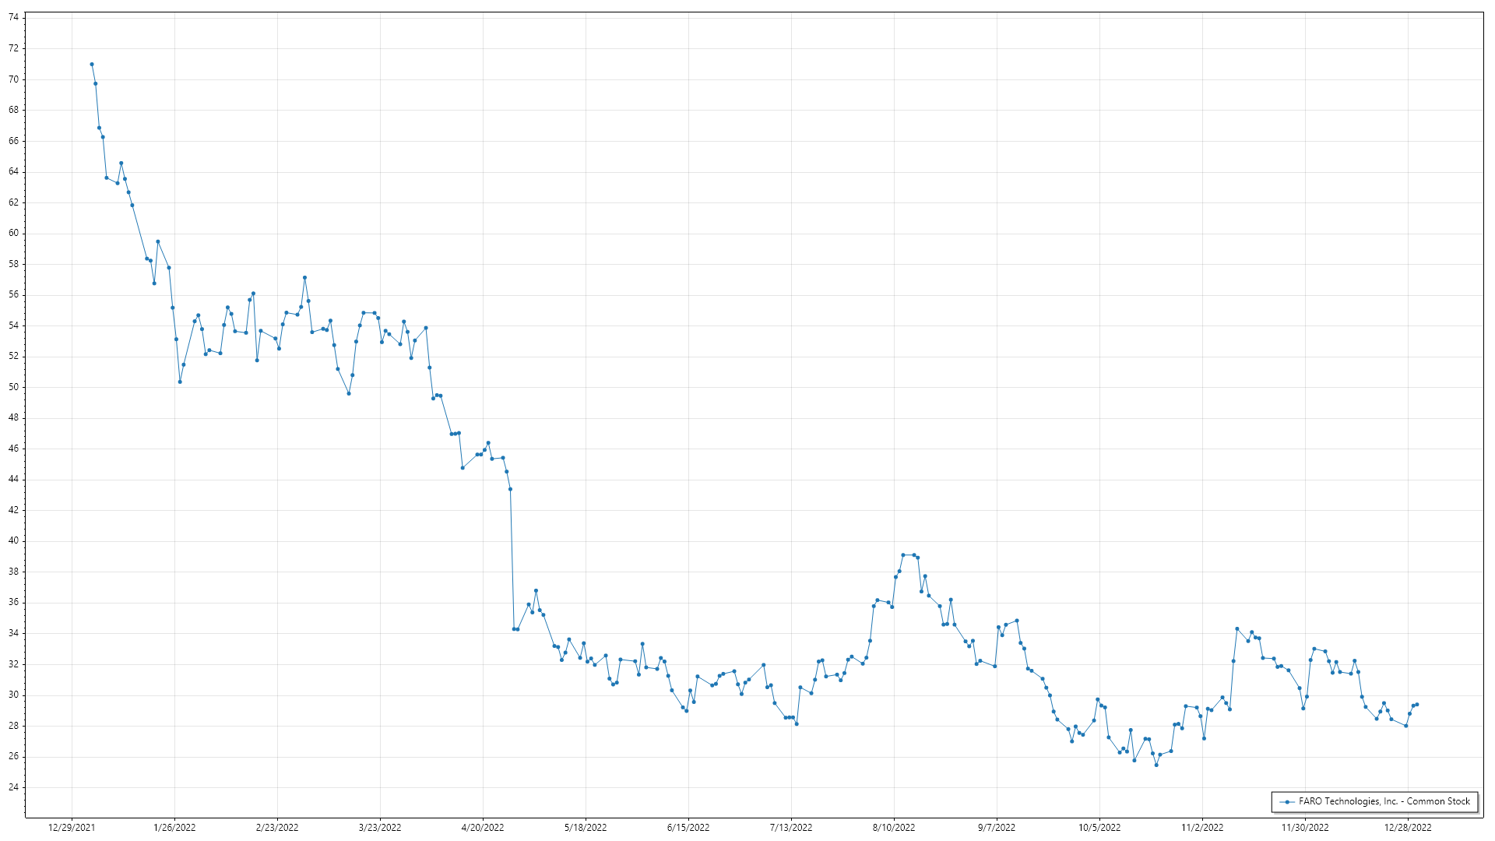Screen dimensions: 1495x841
Task: Click the 8/10/2022 date label
Action: point(894,828)
